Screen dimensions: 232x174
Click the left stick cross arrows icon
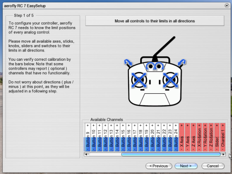[139, 80]
